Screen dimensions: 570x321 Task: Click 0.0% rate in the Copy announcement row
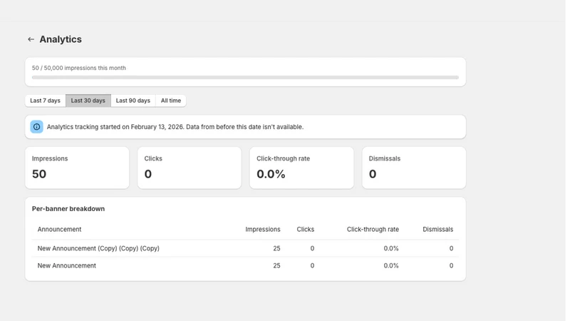pos(391,248)
